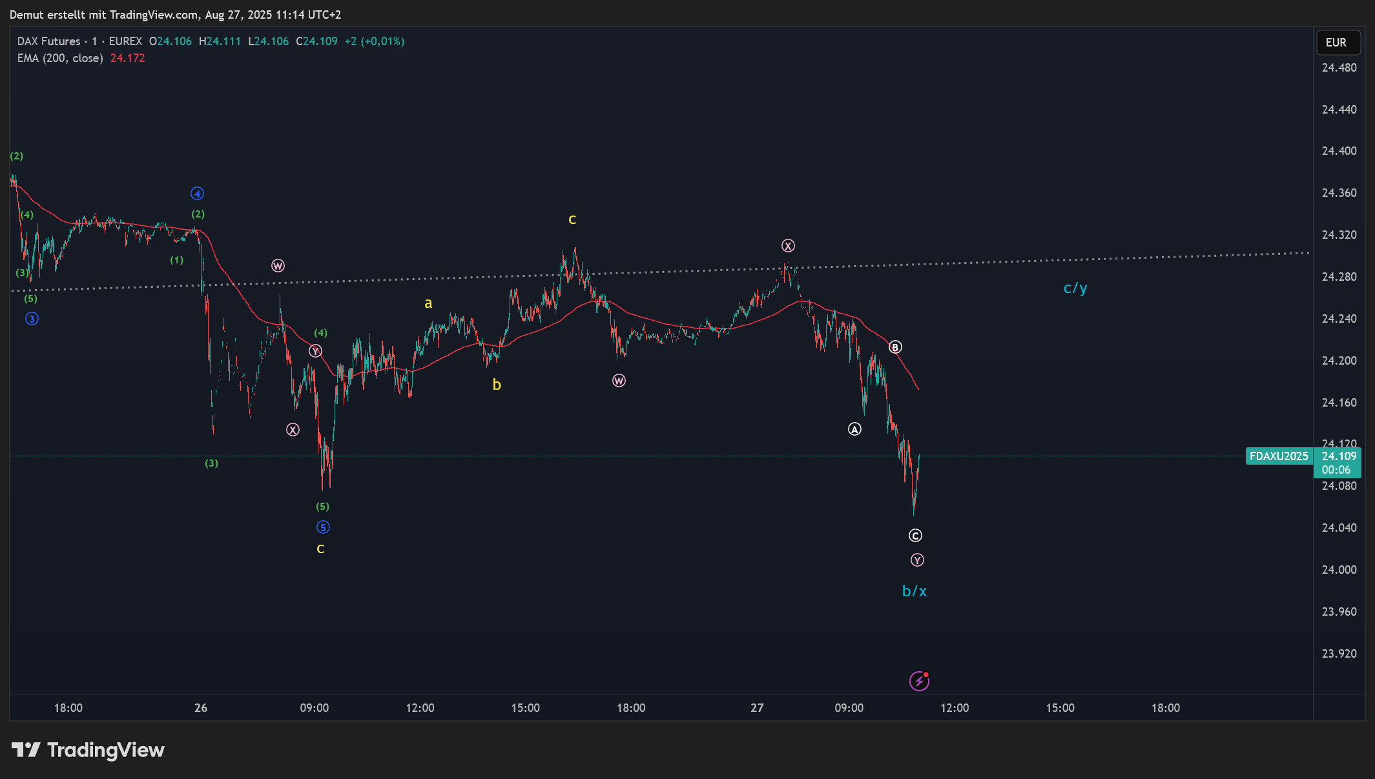Select the EMA (200, close) indicator legend
This screenshot has height=779, width=1375.
tap(60, 58)
